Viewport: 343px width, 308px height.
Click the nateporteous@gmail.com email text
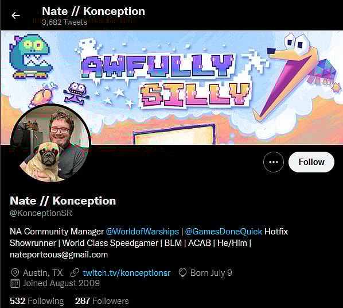pos(59,255)
